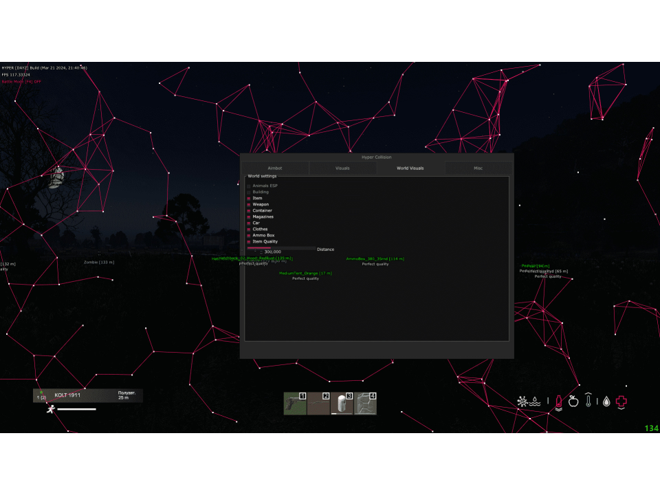Click the MediumTent_Orange ESP label
This screenshot has height=495, width=660.
pyautogui.click(x=305, y=273)
